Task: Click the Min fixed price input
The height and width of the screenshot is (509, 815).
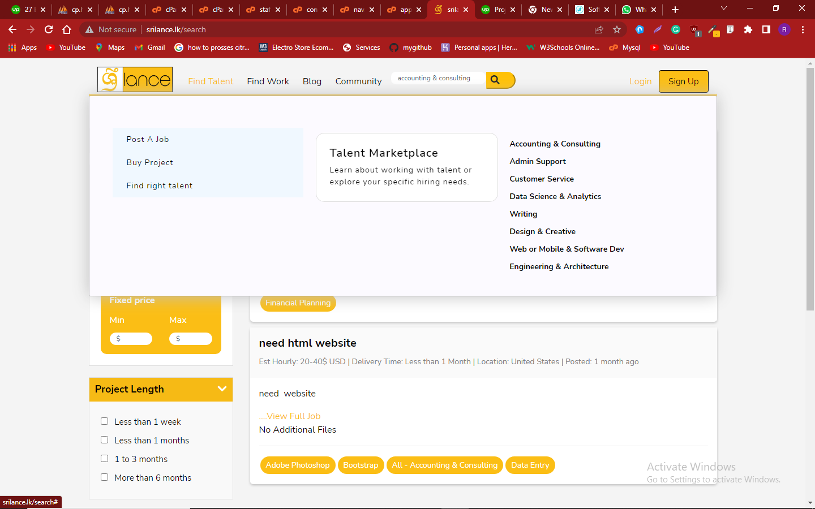Action: [x=131, y=339]
